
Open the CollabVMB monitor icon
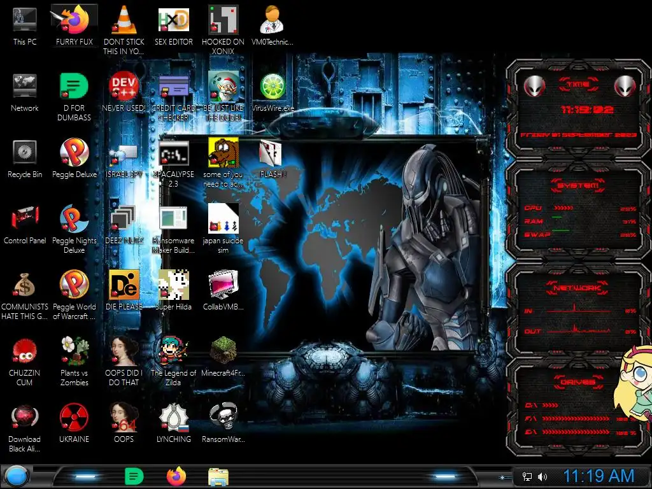(223, 285)
